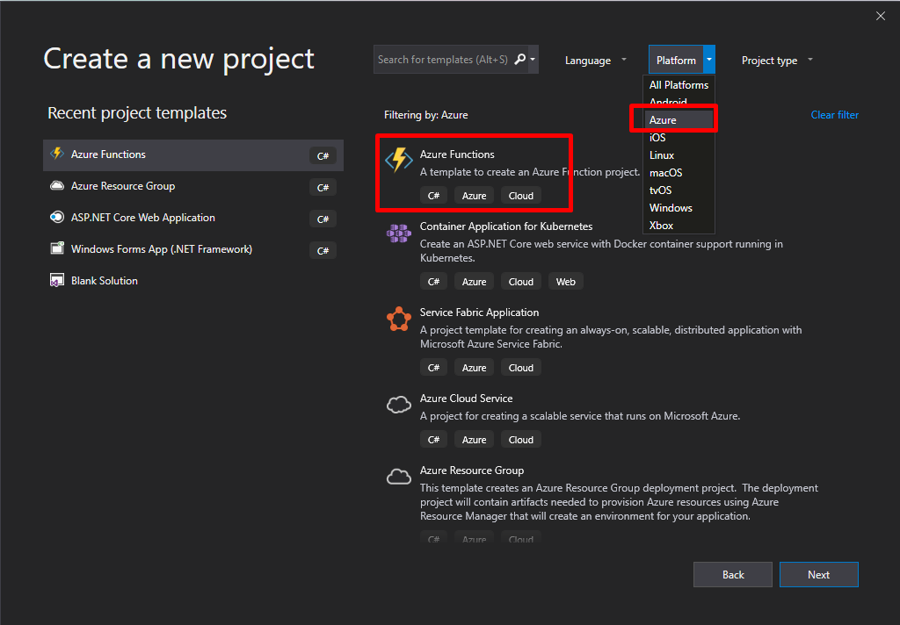The width and height of the screenshot is (900, 625).
Task: Choose iOS from the platform list
Action: tap(679, 138)
